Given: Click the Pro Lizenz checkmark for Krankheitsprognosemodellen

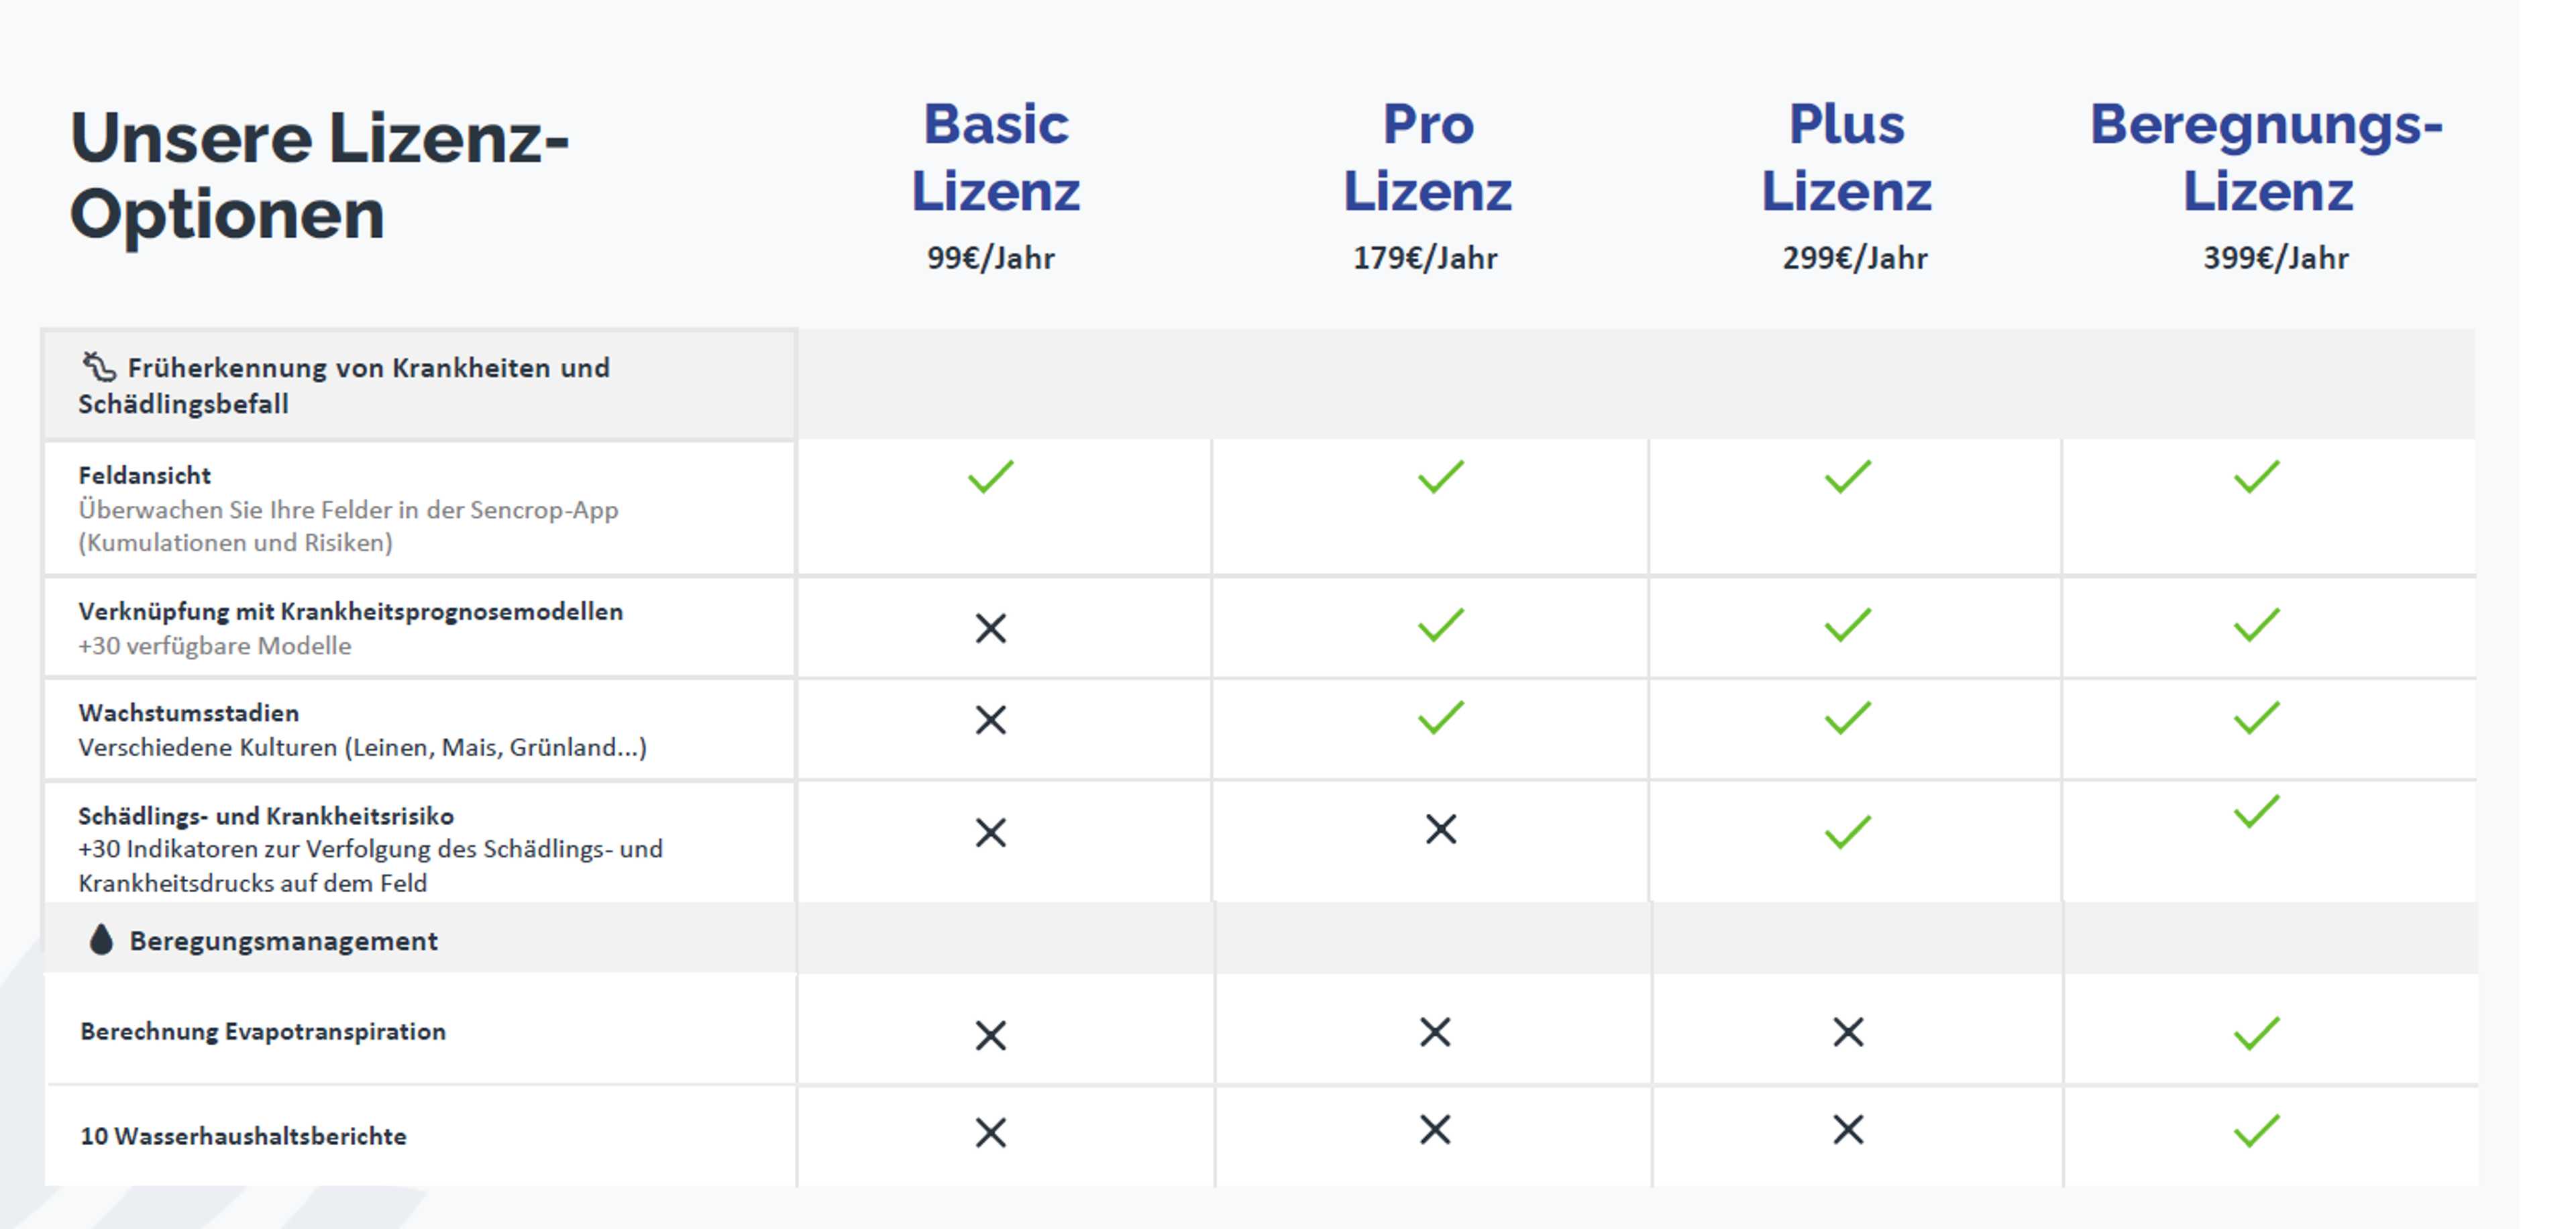Looking at the screenshot, I should tap(1440, 624).
